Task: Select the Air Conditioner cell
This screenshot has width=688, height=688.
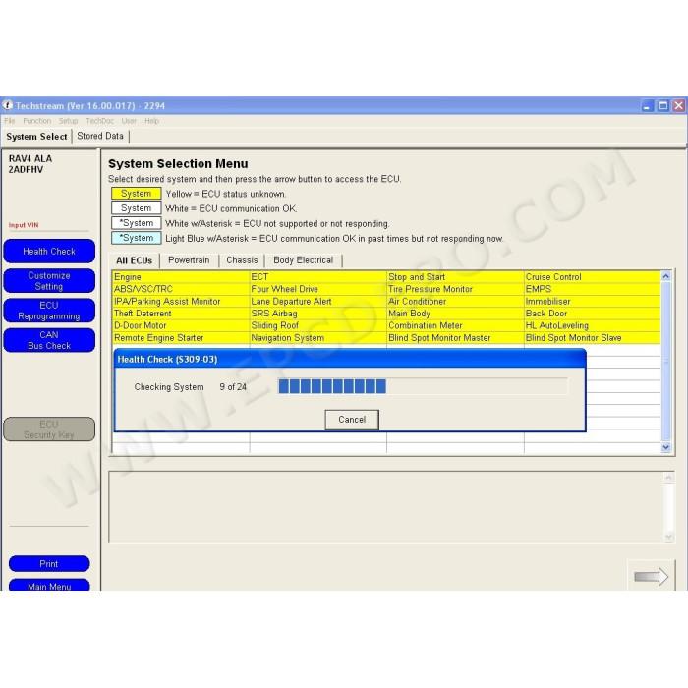Action: tap(455, 302)
